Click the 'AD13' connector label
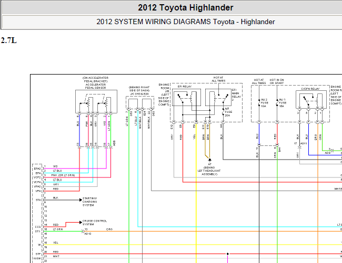 (x=88, y=234)
